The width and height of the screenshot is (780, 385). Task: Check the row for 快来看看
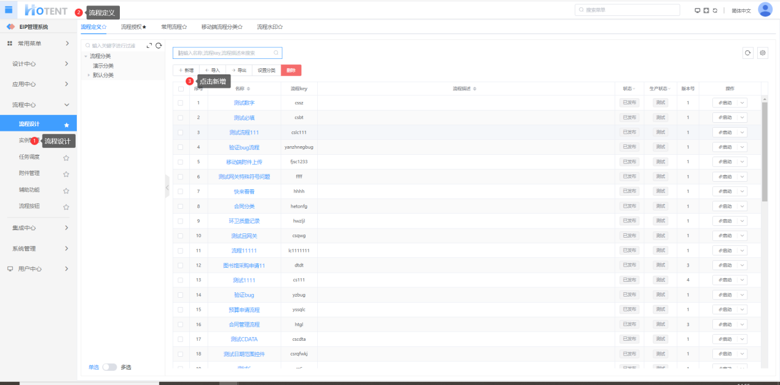click(181, 191)
